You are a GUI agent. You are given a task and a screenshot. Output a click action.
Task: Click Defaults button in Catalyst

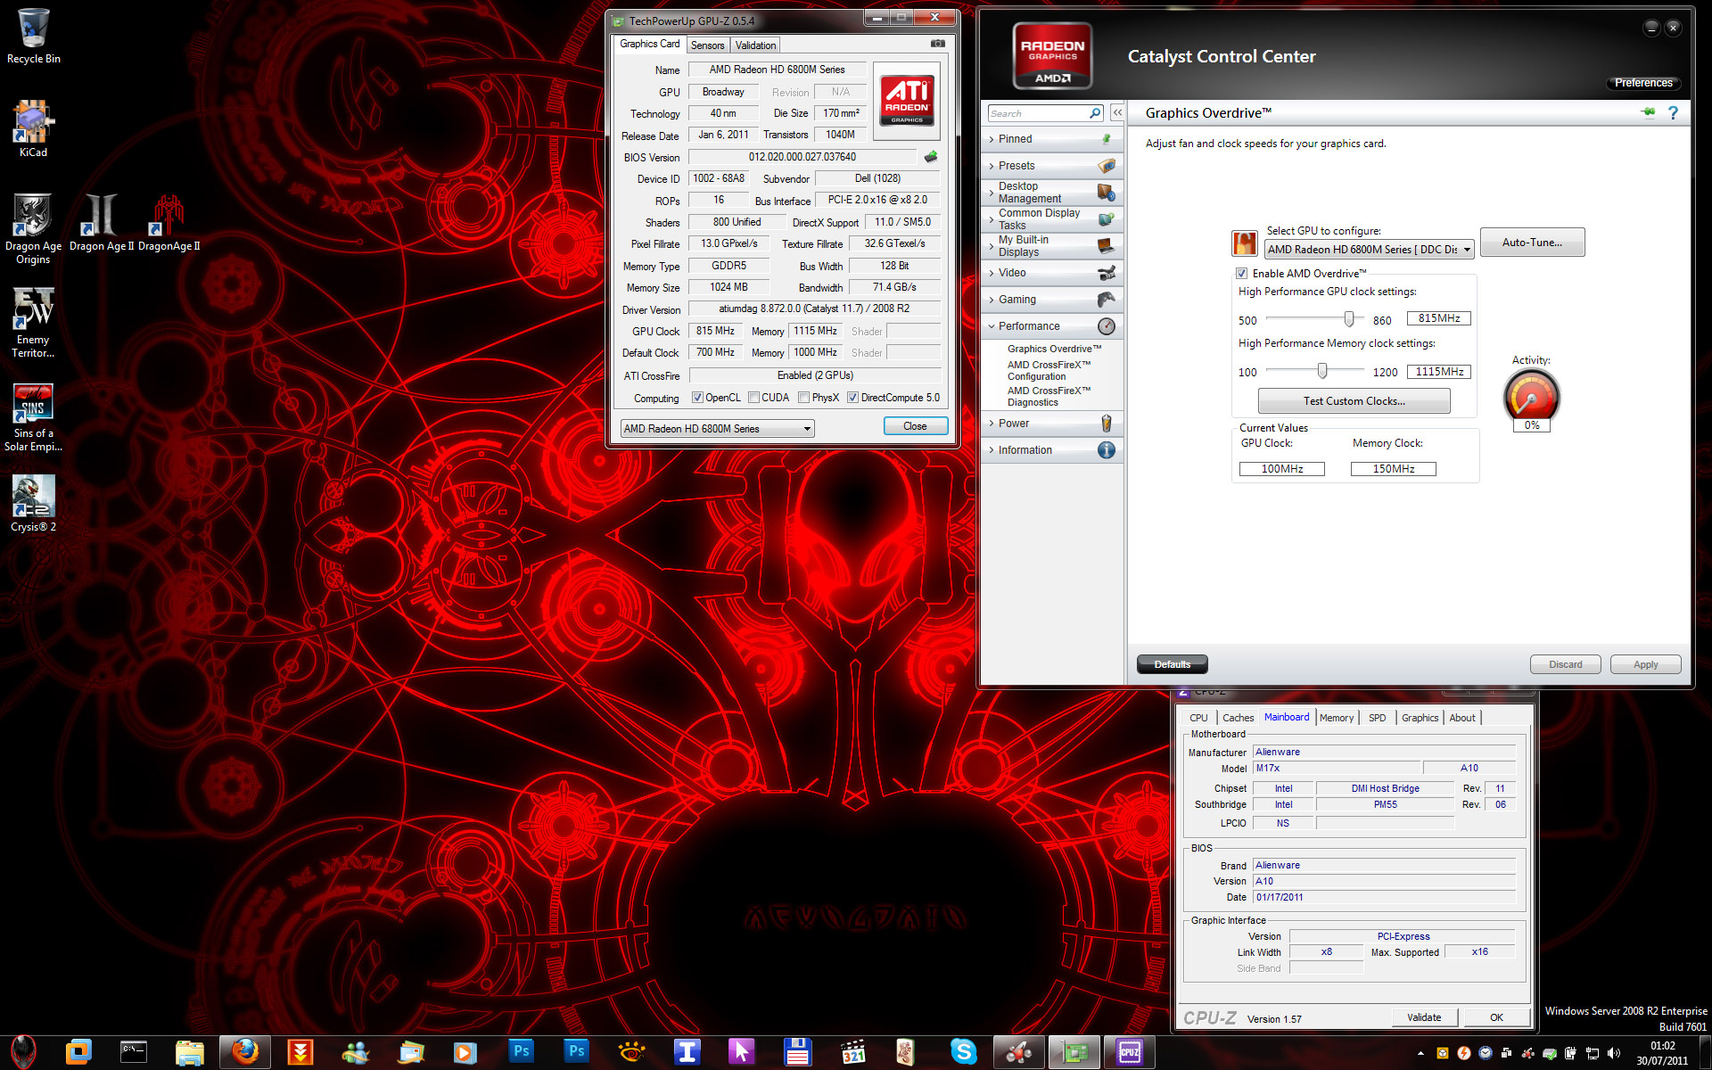tap(1172, 664)
